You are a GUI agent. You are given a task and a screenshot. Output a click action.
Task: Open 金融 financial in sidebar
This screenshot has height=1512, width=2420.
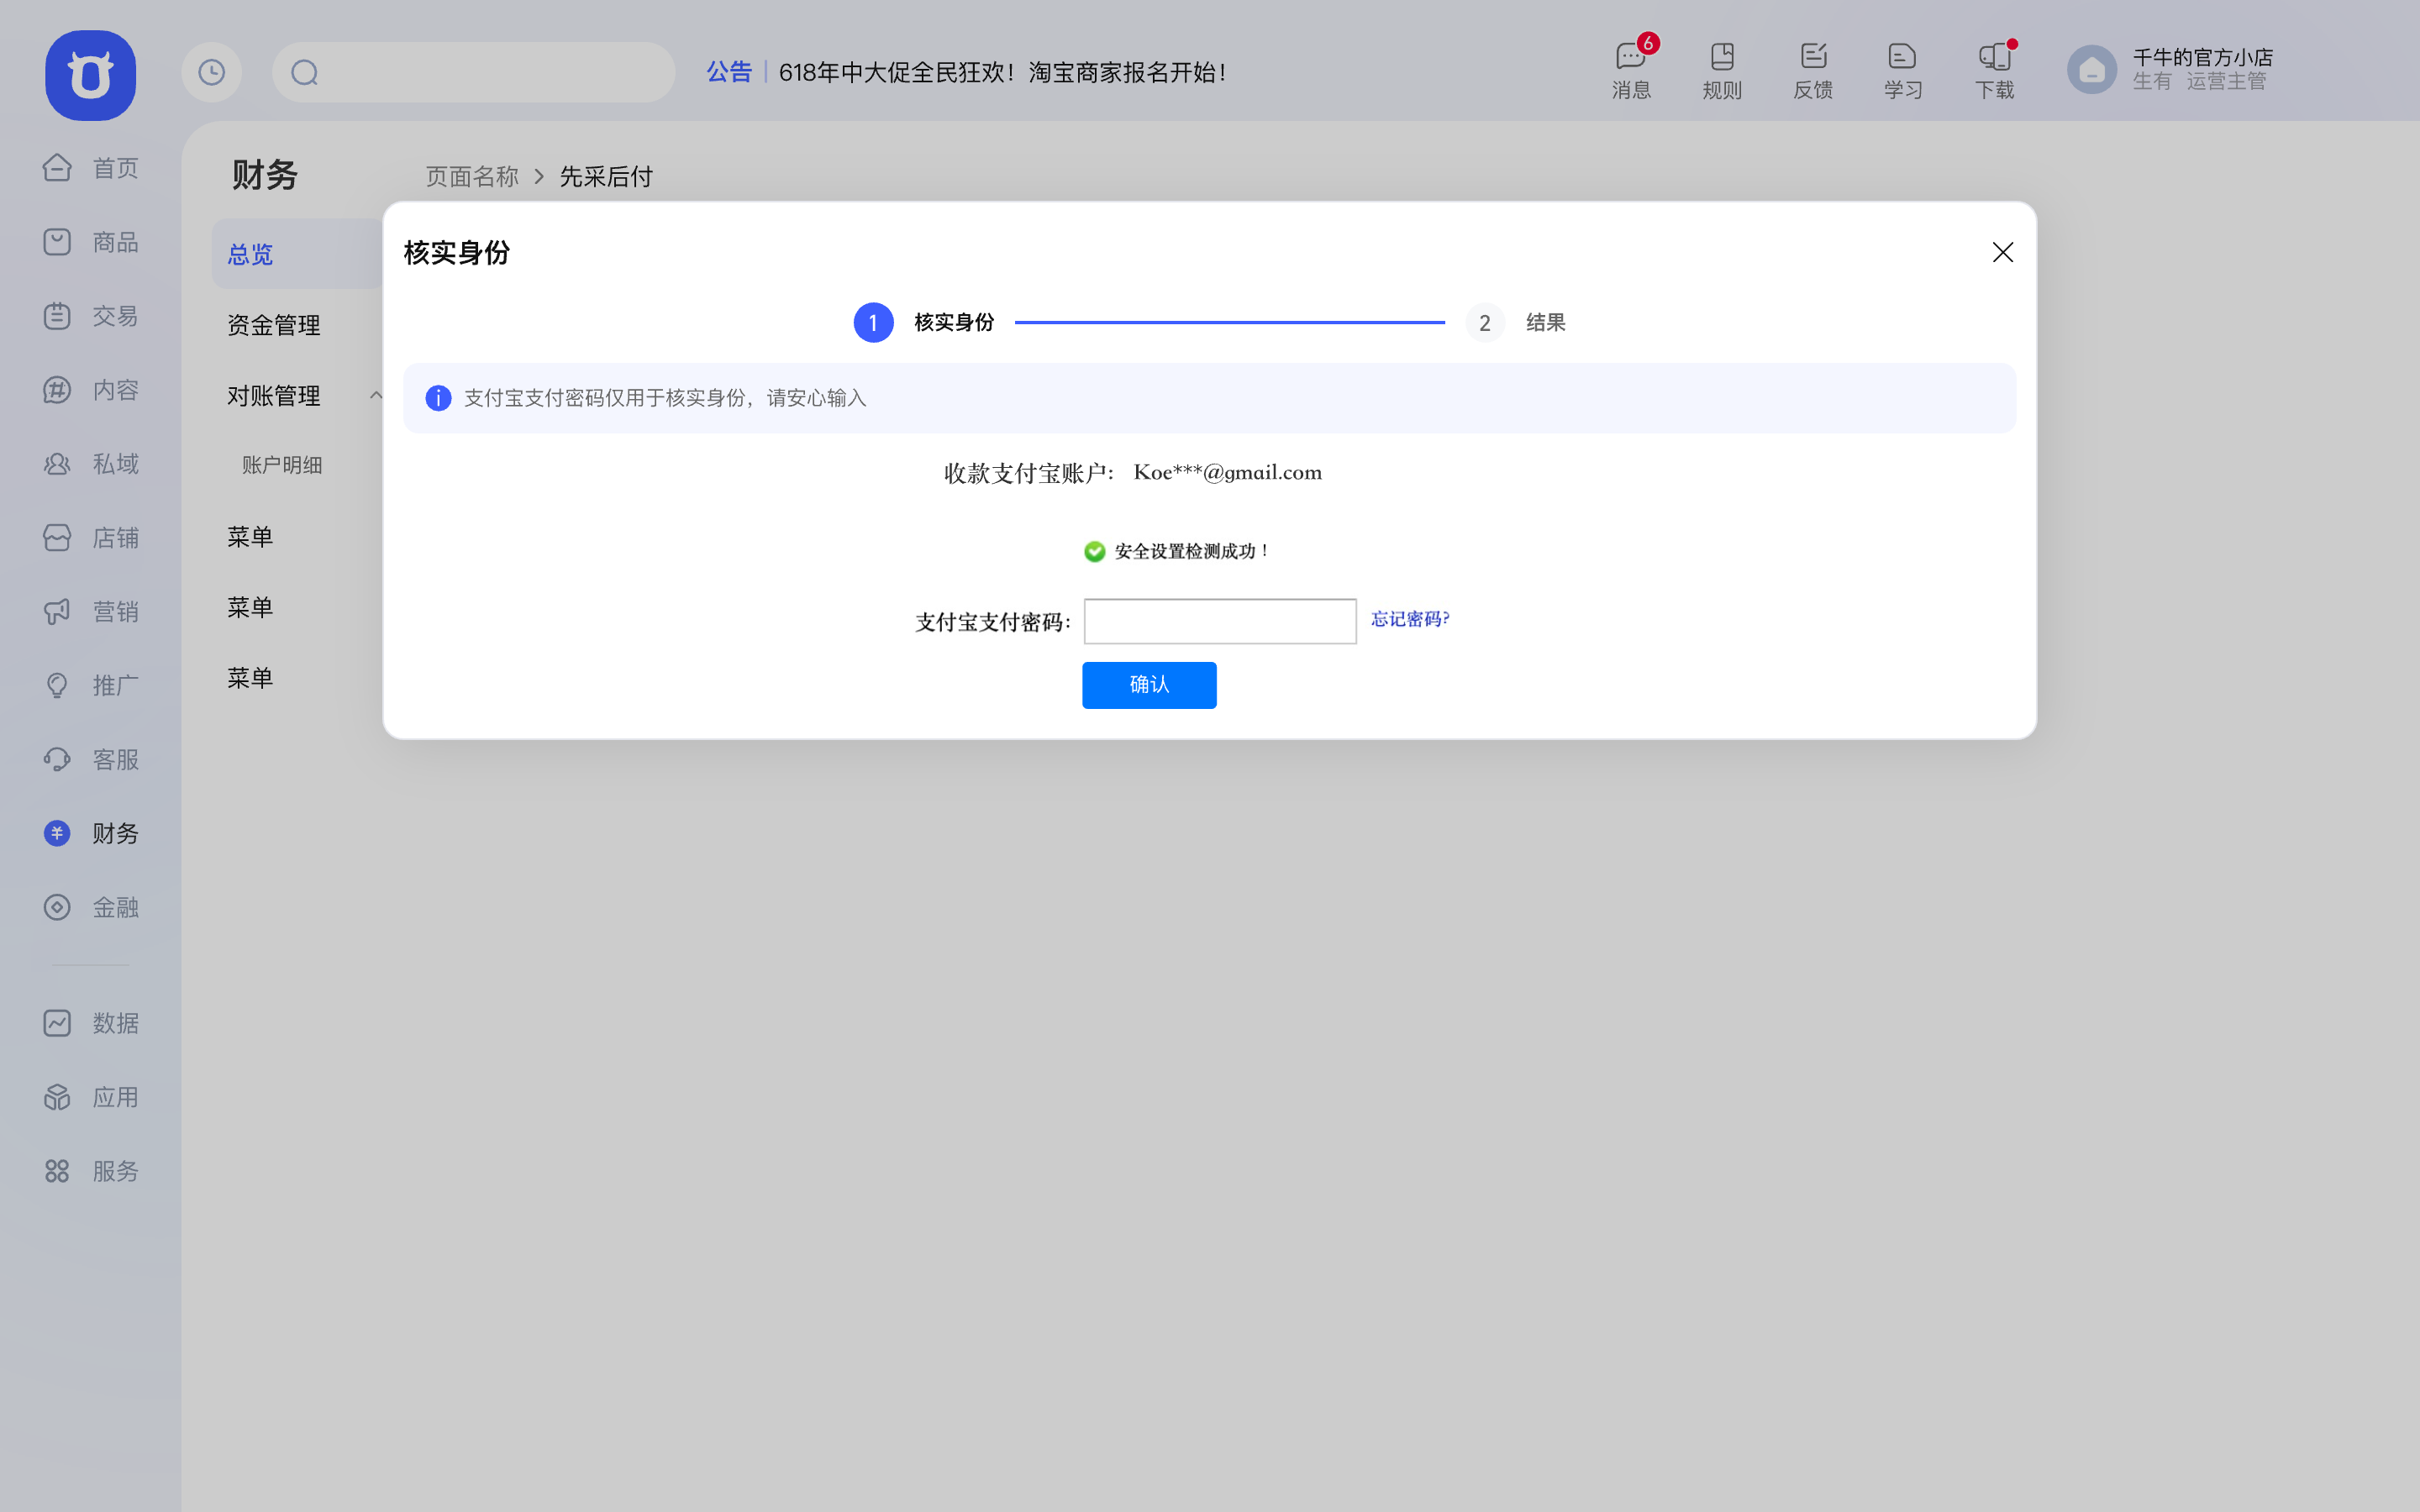tap(90, 907)
